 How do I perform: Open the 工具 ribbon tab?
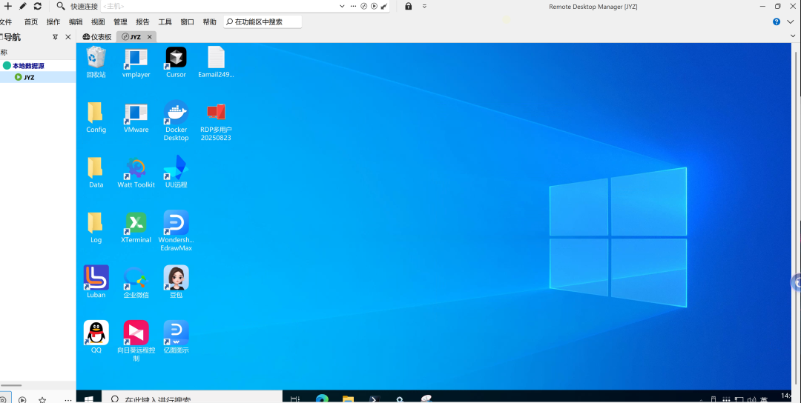[165, 22]
